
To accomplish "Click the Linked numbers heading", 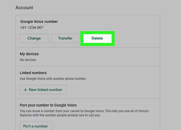I will coord(33,73).
